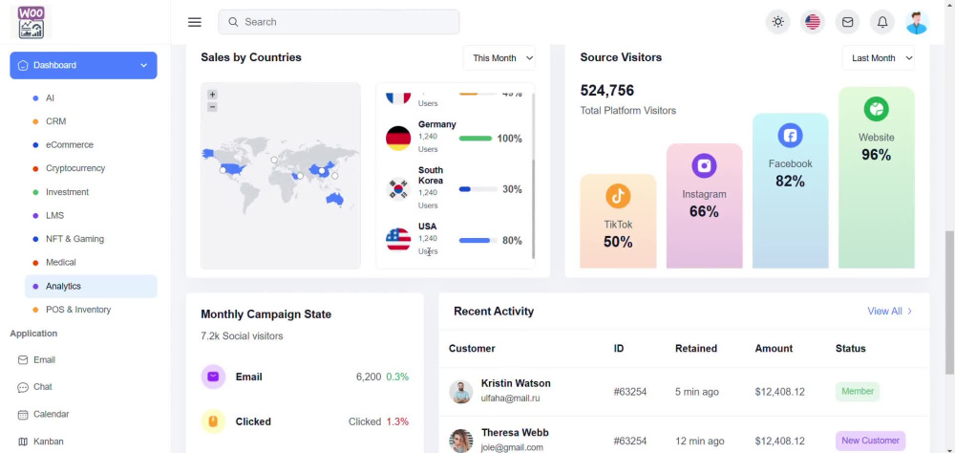The image size is (955, 453).
Task: Open the AI dashboard
Action: (x=50, y=97)
